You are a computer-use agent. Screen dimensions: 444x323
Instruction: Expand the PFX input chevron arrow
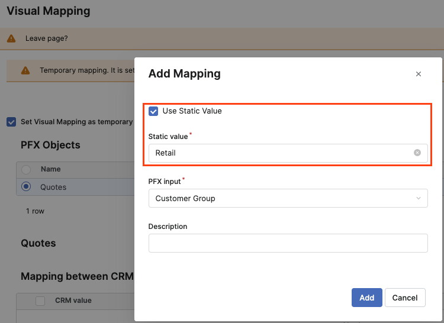point(419,198)
